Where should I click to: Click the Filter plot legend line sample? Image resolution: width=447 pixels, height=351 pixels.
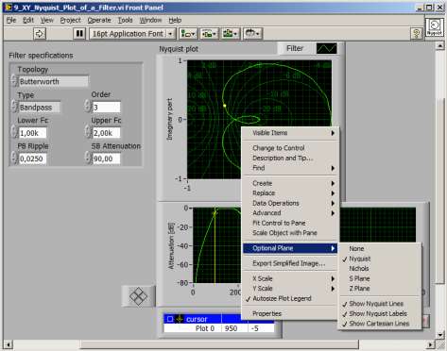[327, 48]
